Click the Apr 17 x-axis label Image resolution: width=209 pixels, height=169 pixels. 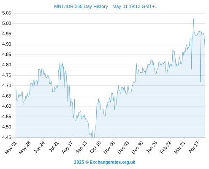194,147
